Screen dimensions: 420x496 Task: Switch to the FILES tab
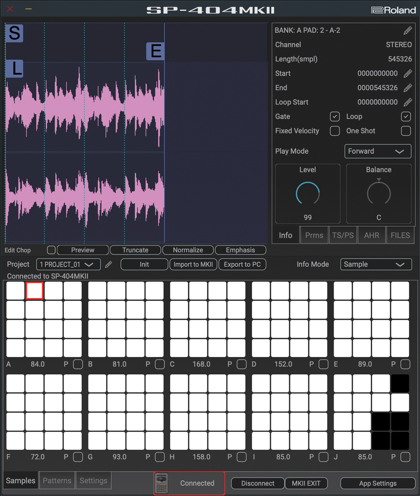(x=400, y=235)
